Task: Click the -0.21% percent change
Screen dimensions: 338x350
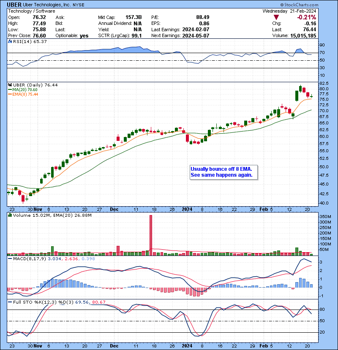Action: [306, 17]
